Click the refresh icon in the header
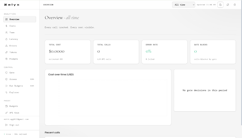The width and height of the screenshot is (242, 138). (x=228, y=5)
